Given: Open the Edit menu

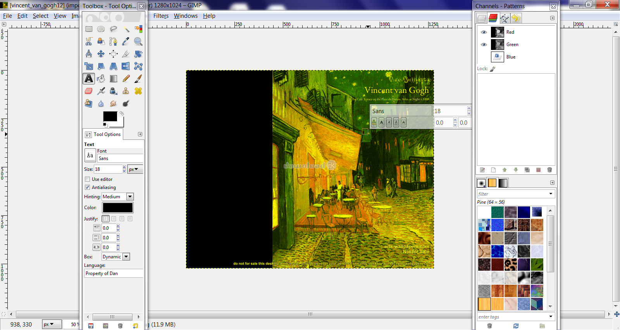Looking at the screenshot, I should click(22, 16).
